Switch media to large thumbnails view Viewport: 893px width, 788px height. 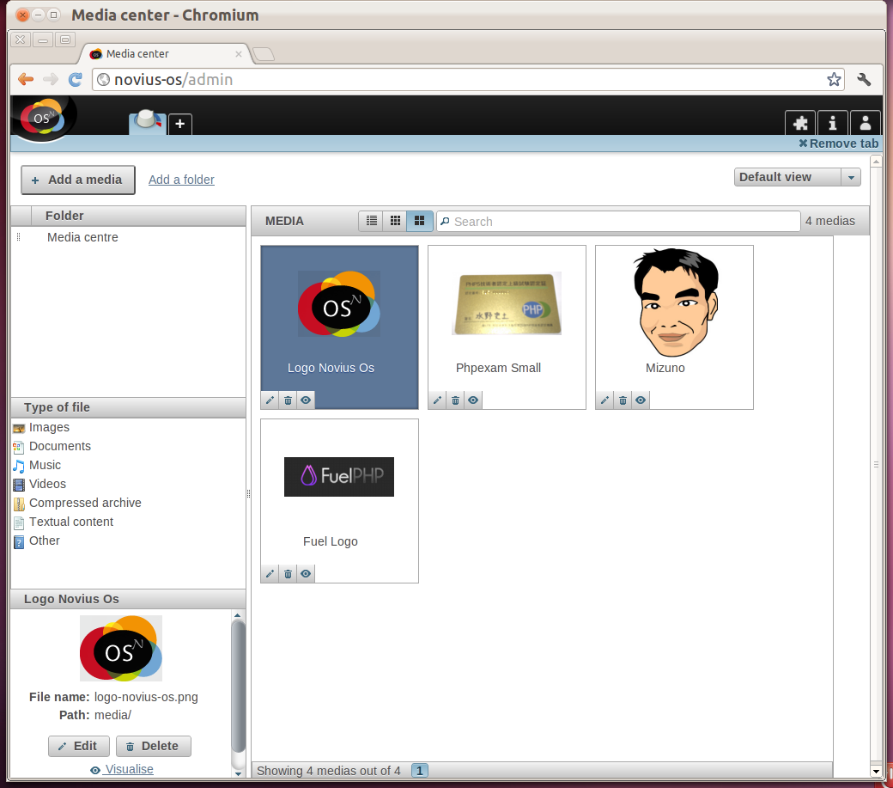[x=419, y=221]
